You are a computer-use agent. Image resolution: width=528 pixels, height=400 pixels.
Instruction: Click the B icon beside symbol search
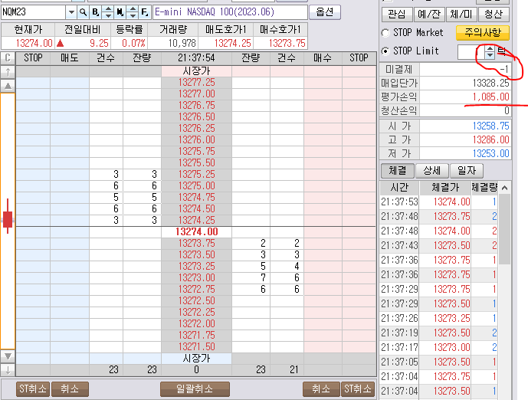tap(96, 12)
